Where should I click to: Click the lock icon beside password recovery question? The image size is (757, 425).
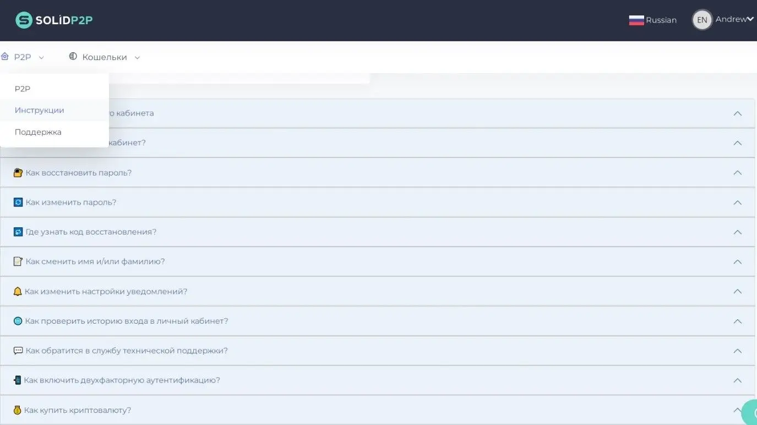click(18, 173)
